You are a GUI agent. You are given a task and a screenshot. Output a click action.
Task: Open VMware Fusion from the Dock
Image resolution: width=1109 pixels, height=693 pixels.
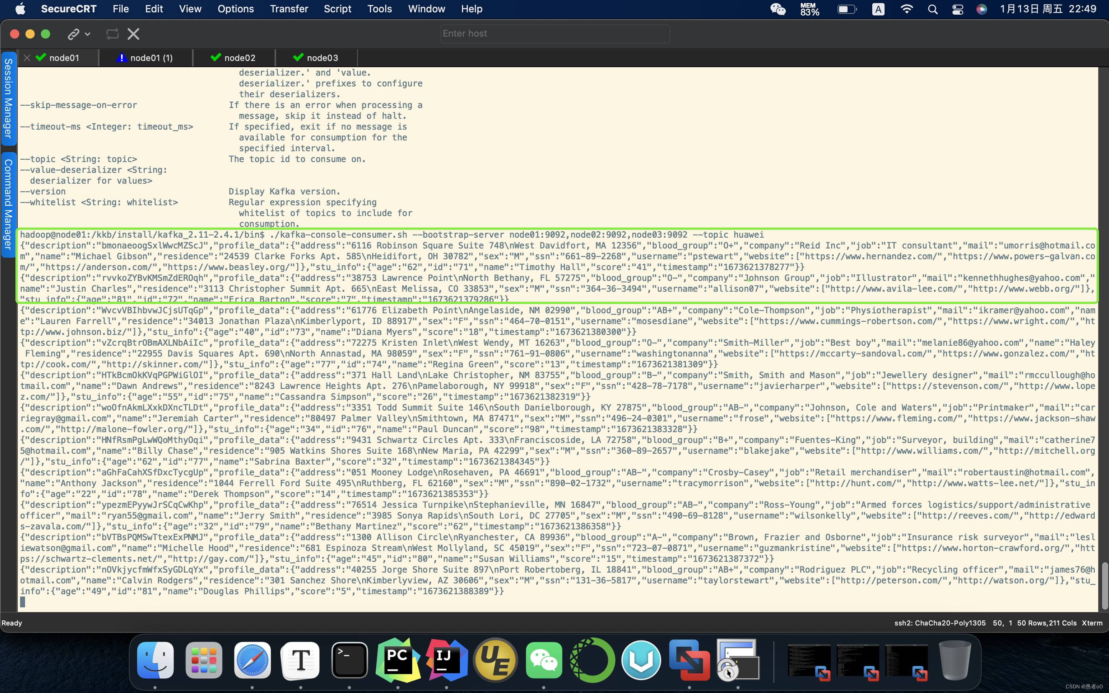coord(689,660)
